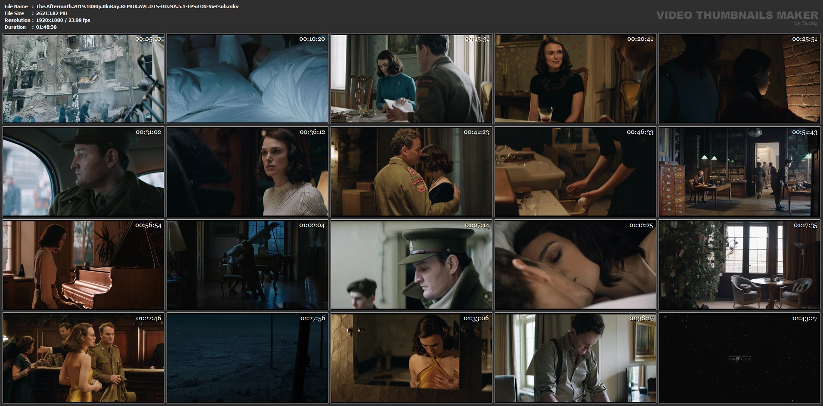Viewport: 823px width, 406px height.
Task: Select the thumbnail at 00:46:33
Action: (x=575, y=172)
